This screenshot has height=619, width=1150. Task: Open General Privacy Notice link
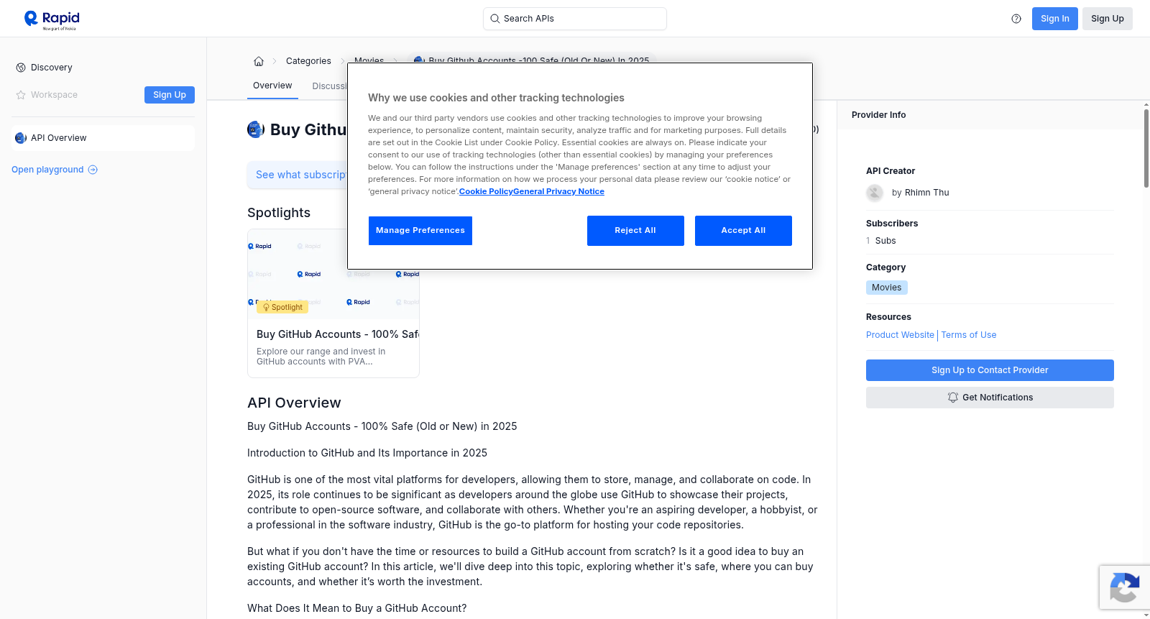[558, 191]
